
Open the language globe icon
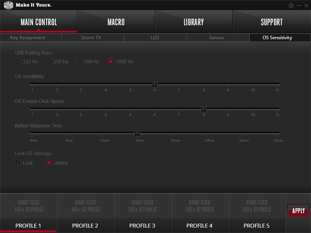291,5
